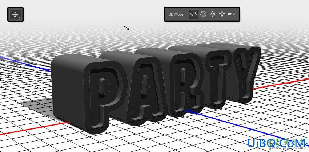The image size is (309, 152).
Task: Choose the Roll 3D Object mode
Action: click(x=203, y=14)
